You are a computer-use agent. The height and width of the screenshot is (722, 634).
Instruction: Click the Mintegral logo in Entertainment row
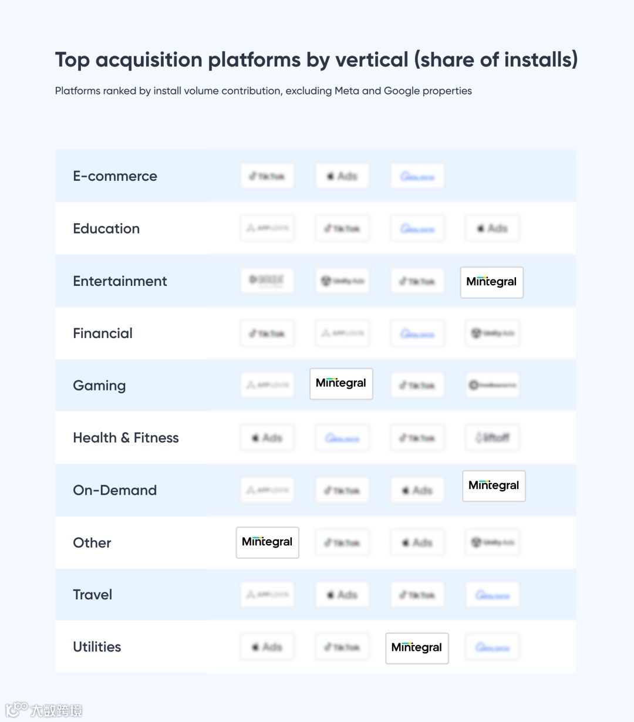tap(491, 282)
